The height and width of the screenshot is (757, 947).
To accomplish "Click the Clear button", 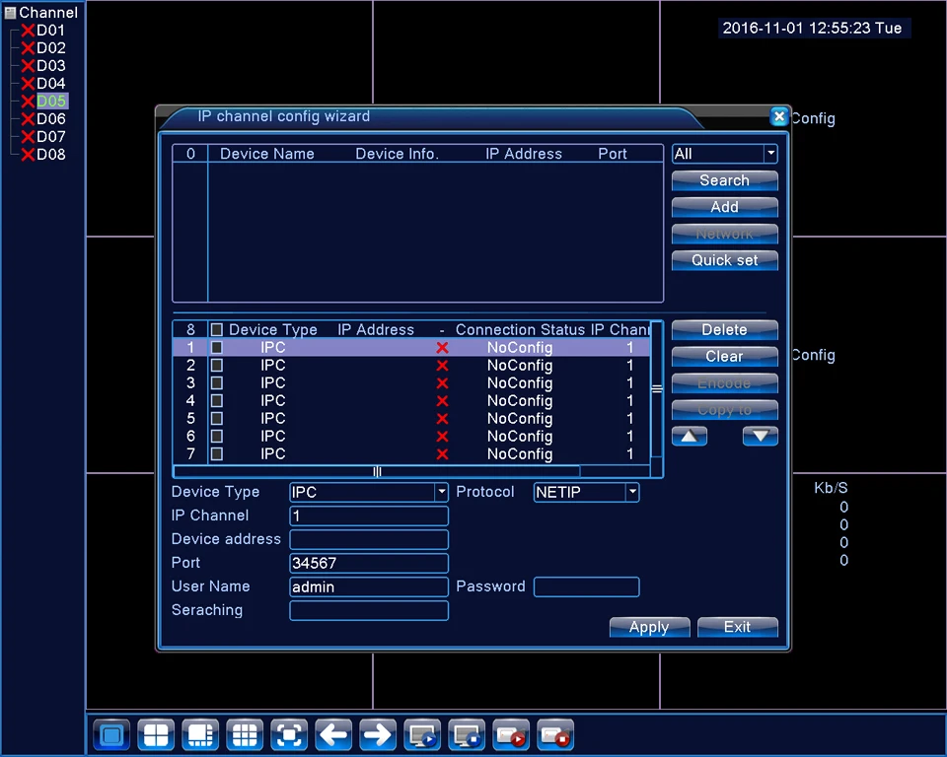I will tap(725, 356).
